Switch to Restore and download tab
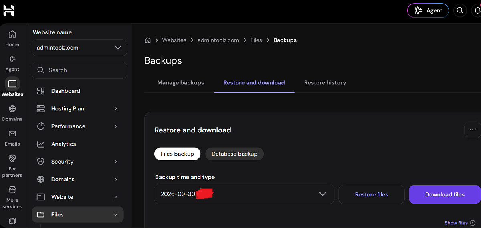481x228 pixels. pyautogui.click(x=254, y=83)
